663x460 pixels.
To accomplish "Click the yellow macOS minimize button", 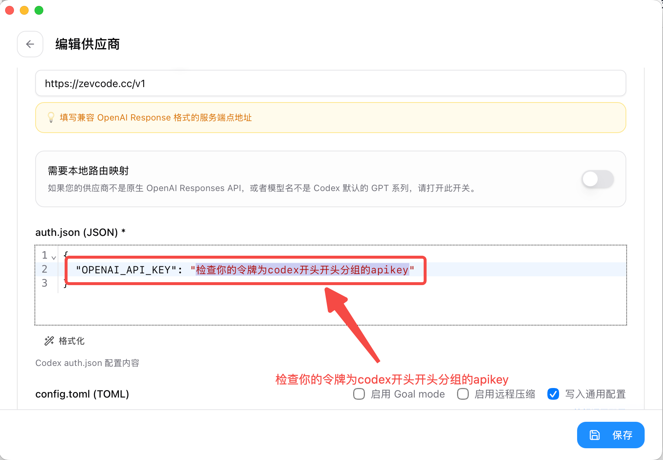I will click(24, 10).
